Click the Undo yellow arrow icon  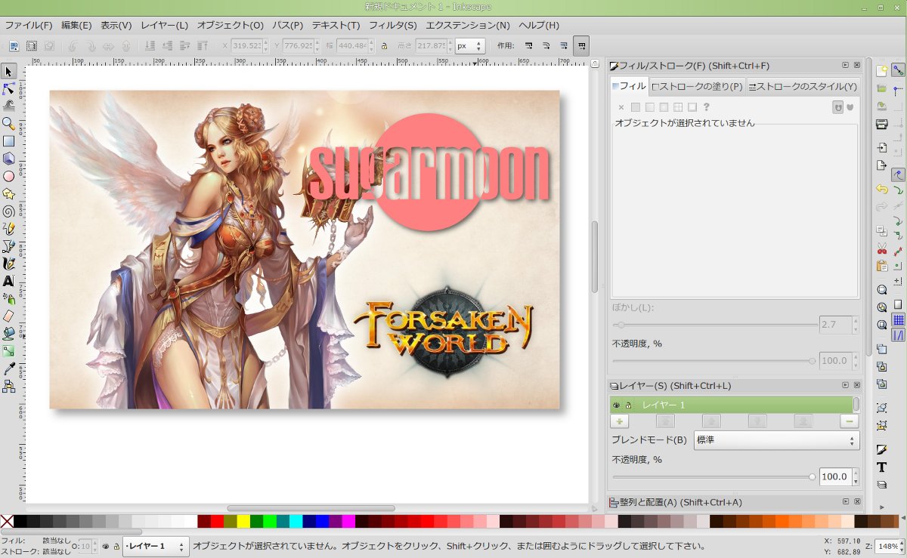click(881, 189)
